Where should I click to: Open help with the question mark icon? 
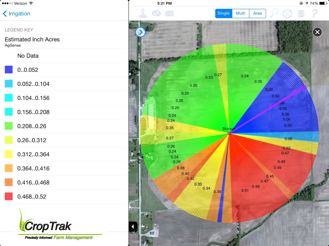[315, 13]
